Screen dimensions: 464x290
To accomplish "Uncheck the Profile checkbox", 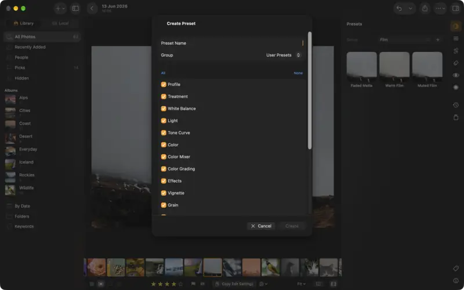I will [164, 84].
